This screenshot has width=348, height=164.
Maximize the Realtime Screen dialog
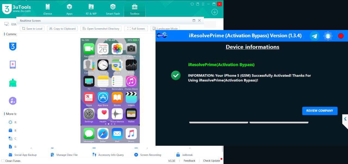(x=194, y=21)
